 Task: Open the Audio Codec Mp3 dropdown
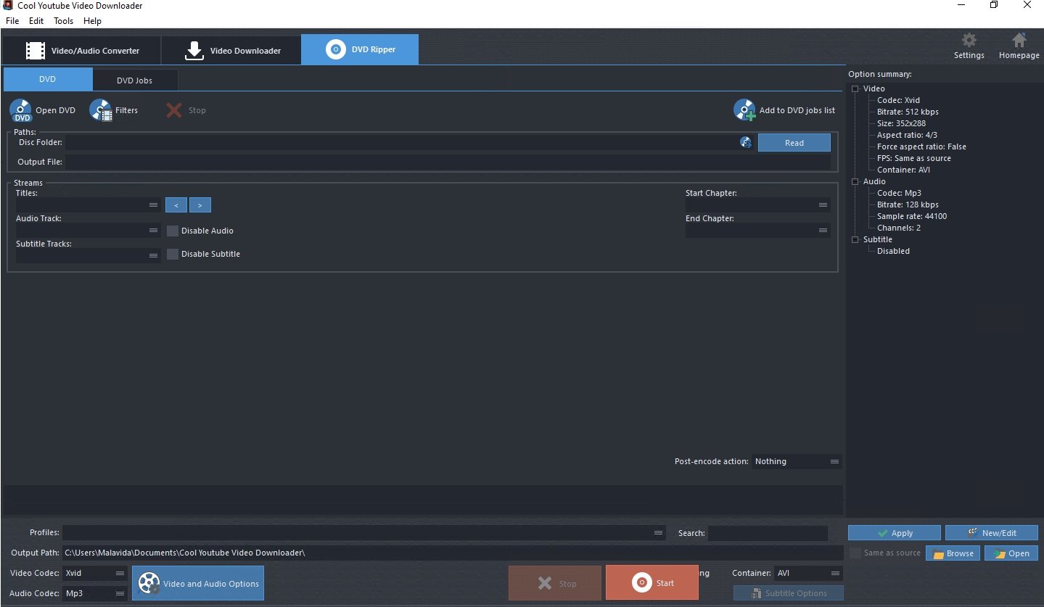[95, 593]
